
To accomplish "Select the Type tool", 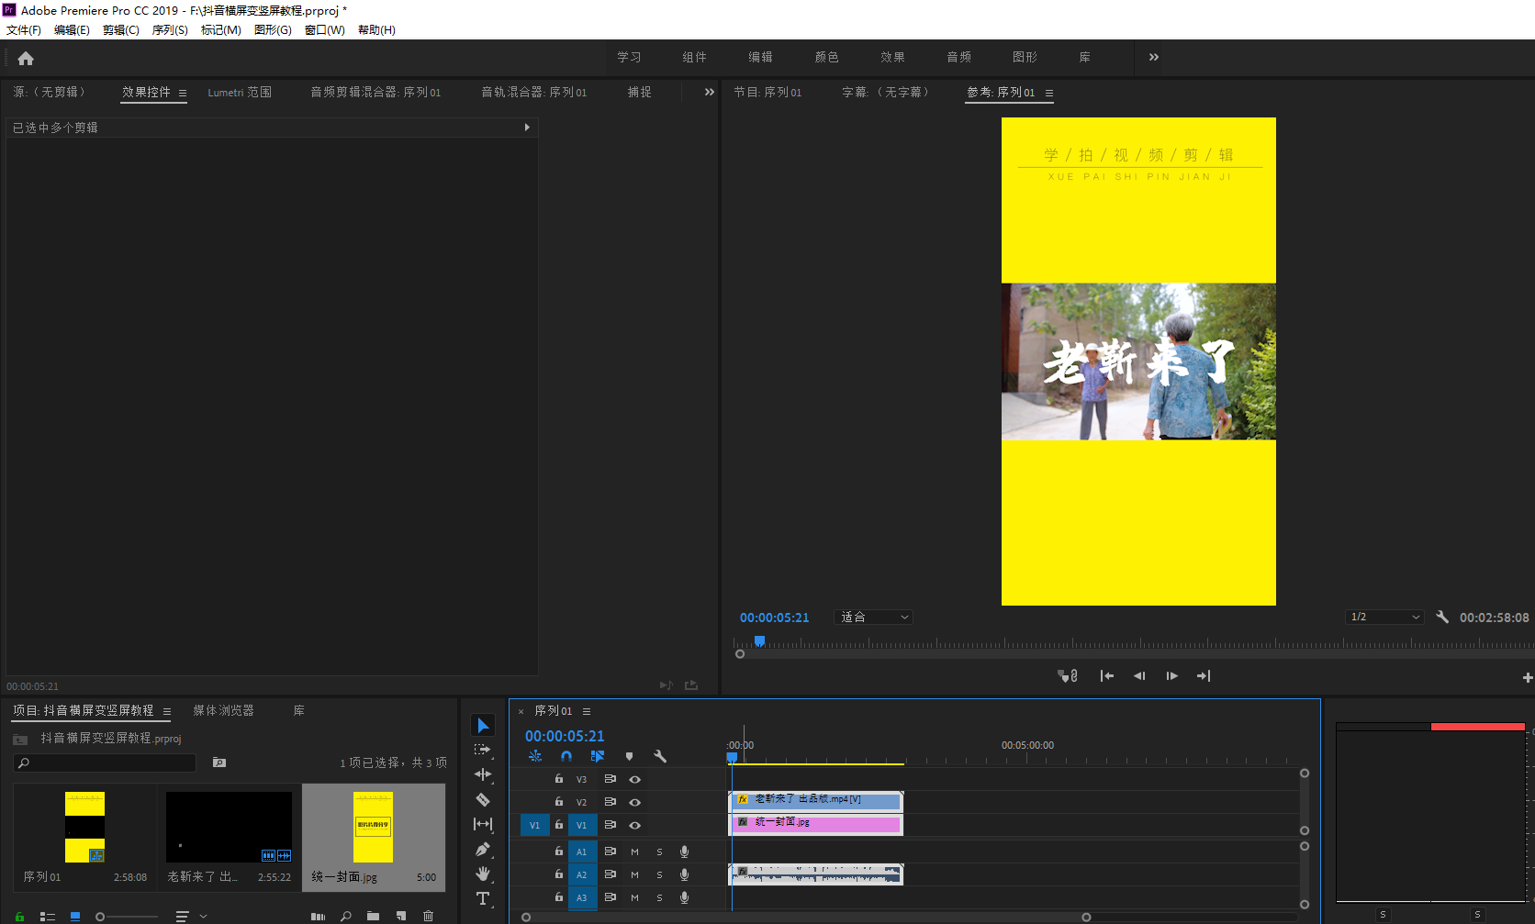I will point(484,899).
